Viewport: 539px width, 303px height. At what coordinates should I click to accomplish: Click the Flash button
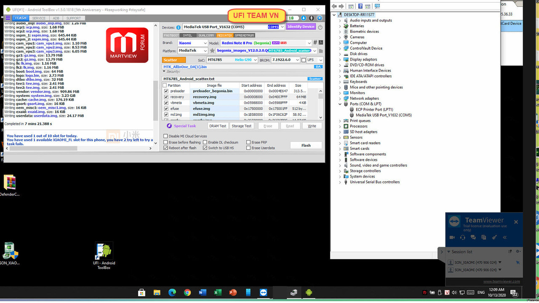point(306,145)
